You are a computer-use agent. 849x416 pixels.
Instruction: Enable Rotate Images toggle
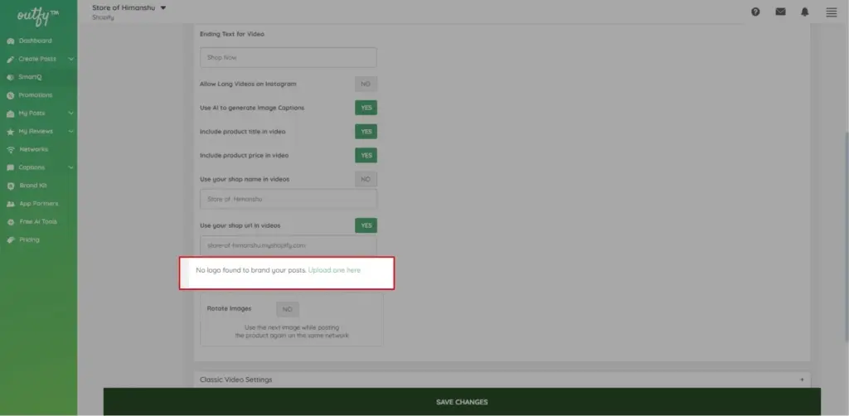click(x=287, y=309)
